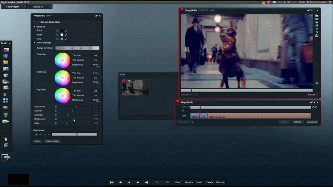Go to the previous keyframe arrow

(45, 134)
